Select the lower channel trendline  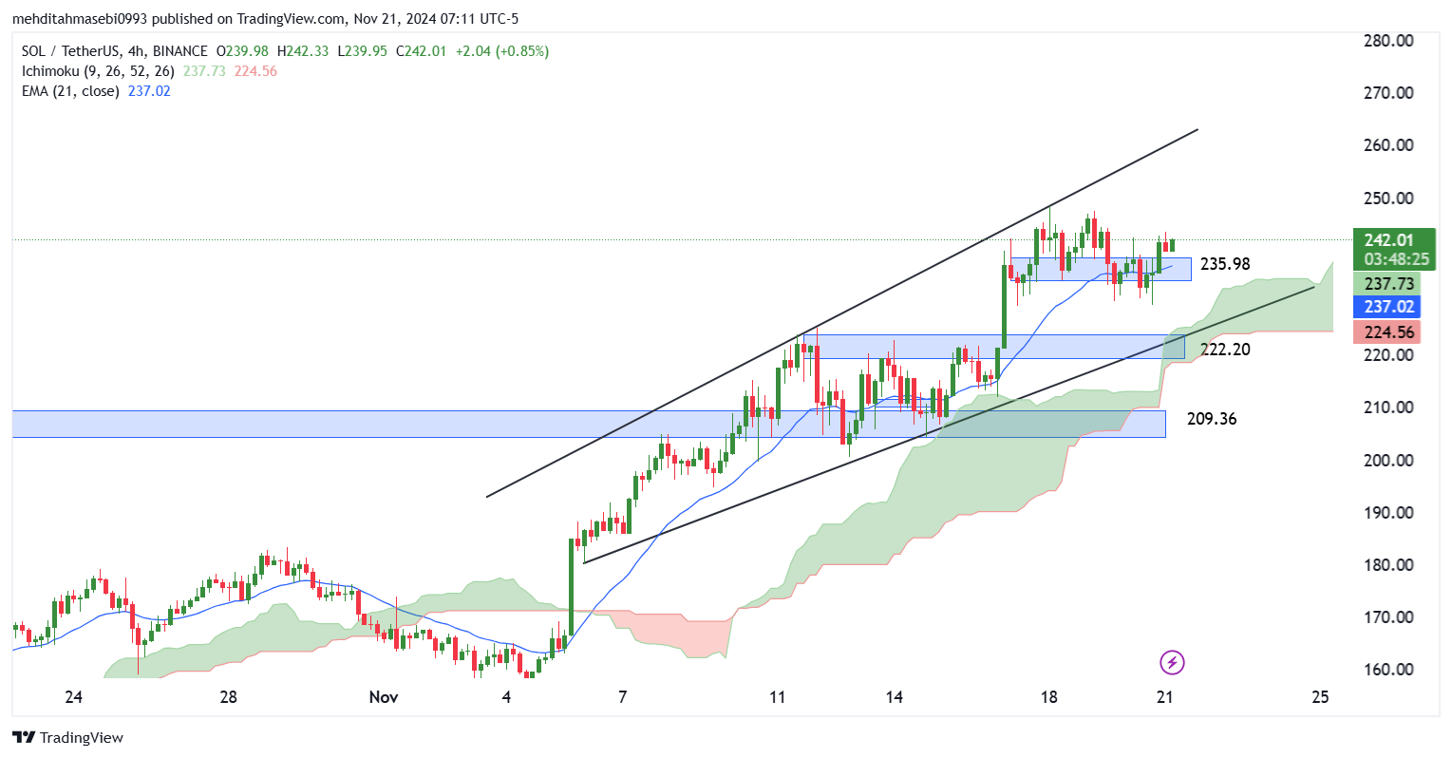[949, 425]
